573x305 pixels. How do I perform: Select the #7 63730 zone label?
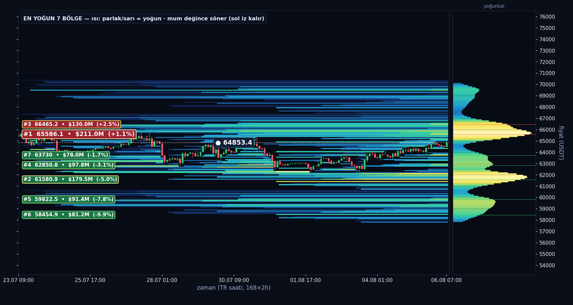66,155
